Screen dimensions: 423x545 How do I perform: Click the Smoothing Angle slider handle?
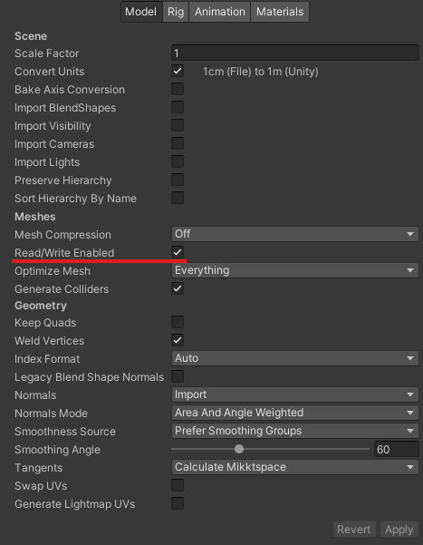click(x=239, y=449)
